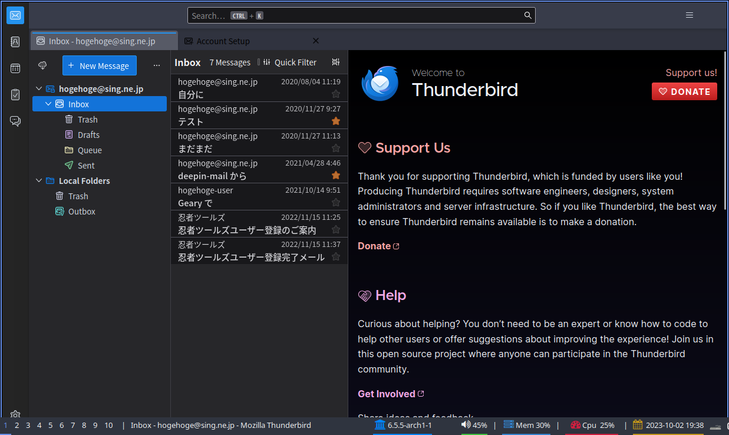
Task: Open message dated 2020/08/04 11:19
Action: point(259,88)
